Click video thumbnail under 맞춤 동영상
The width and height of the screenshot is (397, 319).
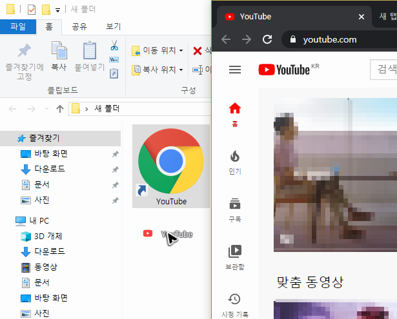tap(335, 309)
